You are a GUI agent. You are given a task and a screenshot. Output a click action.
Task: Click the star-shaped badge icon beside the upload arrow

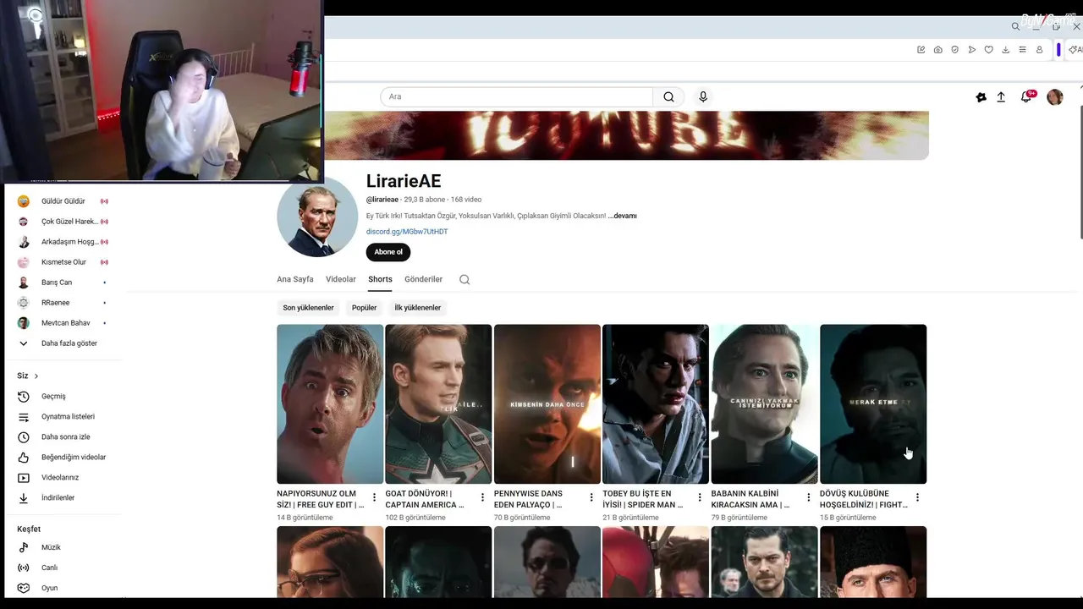coord(981,97)
